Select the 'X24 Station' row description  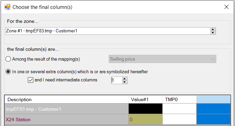pos(67,119)
